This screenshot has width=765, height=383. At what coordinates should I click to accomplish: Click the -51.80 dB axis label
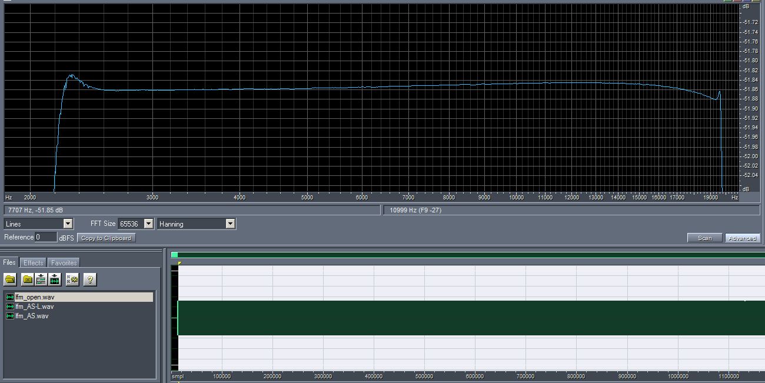(751, 60)
